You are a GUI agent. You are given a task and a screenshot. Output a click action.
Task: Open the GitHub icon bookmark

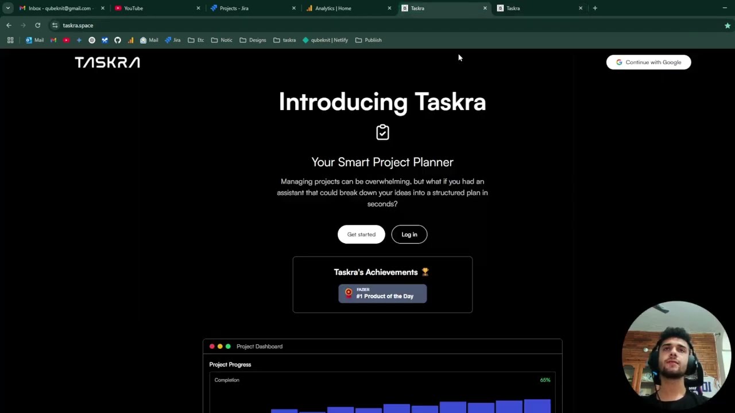click(x=118, y=40)
